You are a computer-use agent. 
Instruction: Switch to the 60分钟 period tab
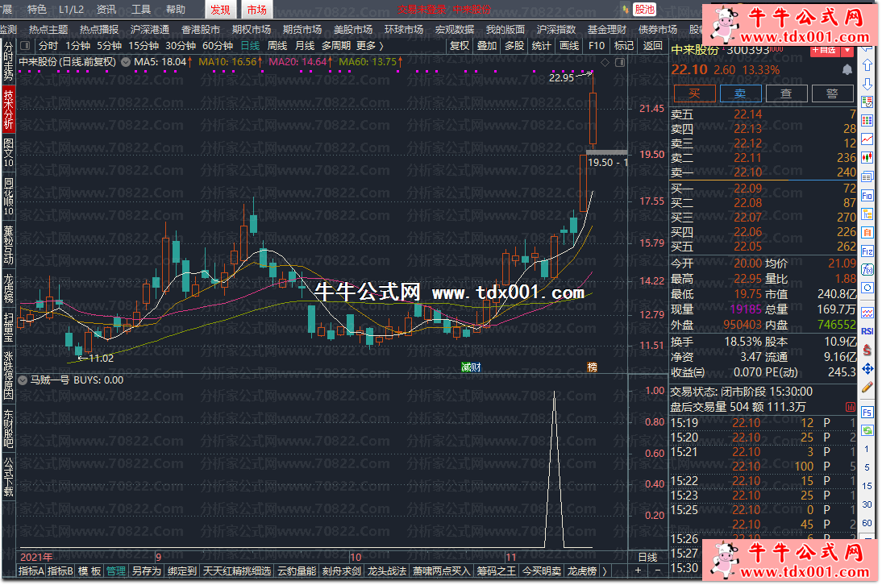point(218,46)
